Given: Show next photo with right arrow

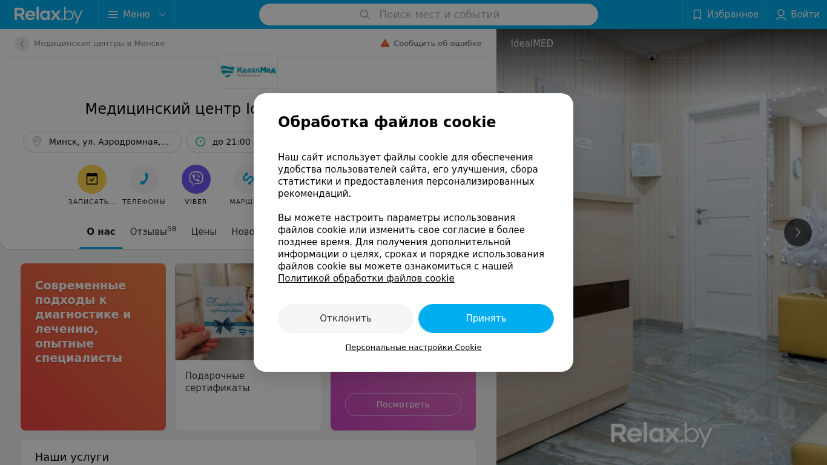Looking at the screenshot, I should click(x=798, y=232).
